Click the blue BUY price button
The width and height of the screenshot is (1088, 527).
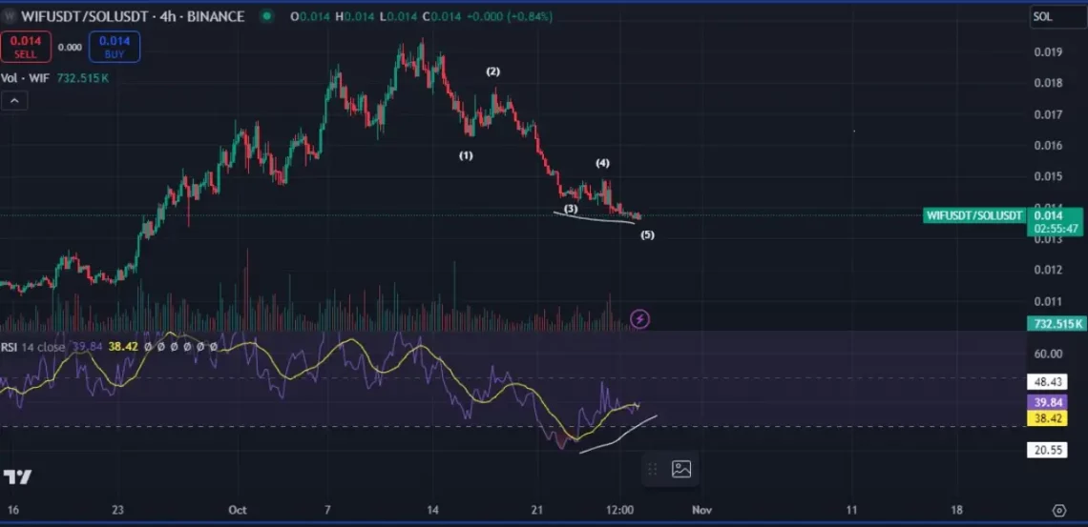pos(115,46)
